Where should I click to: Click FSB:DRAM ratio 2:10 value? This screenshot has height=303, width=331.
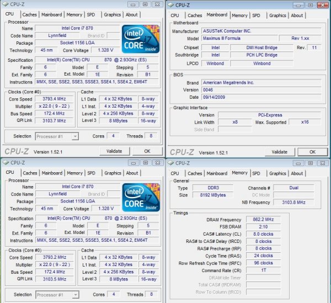(x=263, y=227)
